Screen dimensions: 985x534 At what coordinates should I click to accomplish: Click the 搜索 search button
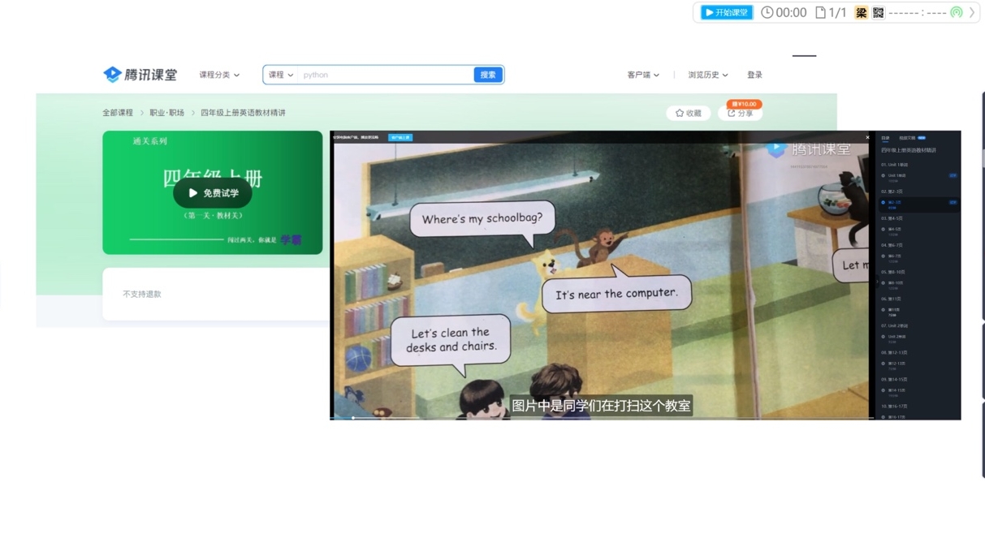(487, 75)
